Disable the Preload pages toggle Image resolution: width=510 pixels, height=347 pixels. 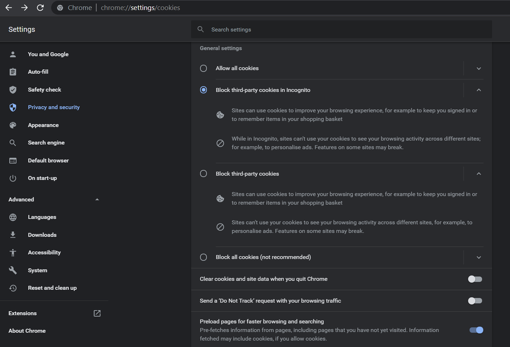click(476, 330)
